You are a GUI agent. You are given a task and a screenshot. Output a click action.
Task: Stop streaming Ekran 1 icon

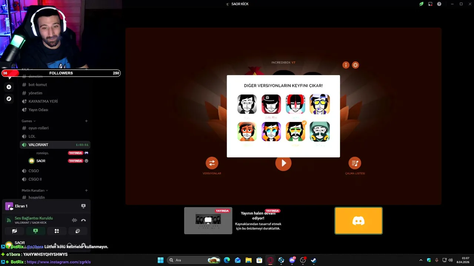point(83,206)
